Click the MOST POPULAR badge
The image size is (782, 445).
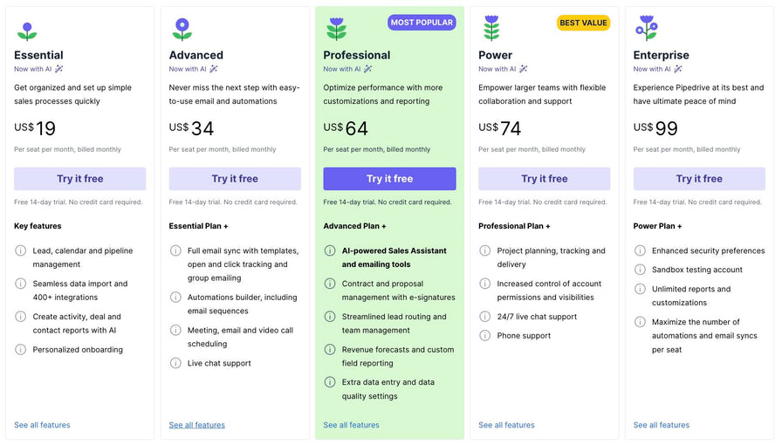tap(422, 23)
